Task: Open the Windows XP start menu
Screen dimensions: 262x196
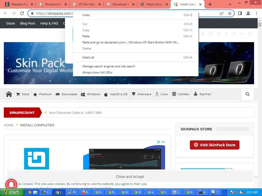Action: click(x=12, y=192)
